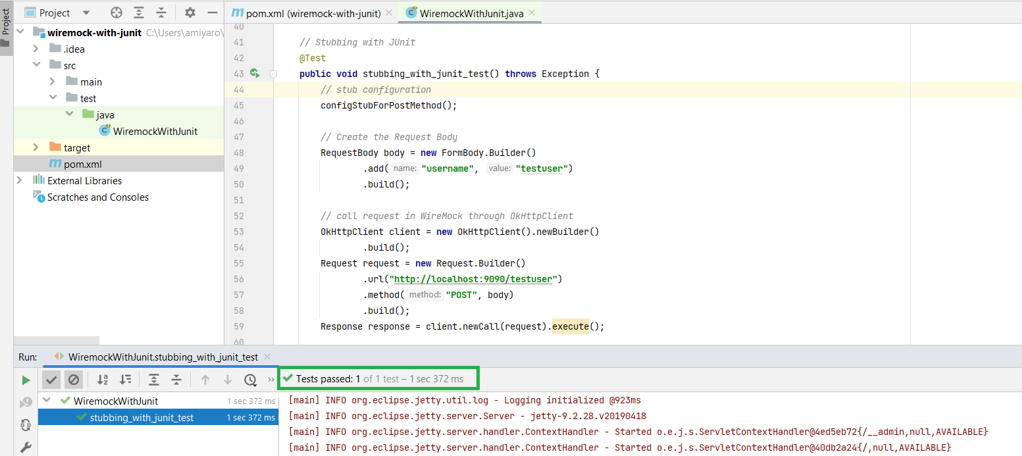
Task: Click the run gutter icon on line 43
Action: 255,74
